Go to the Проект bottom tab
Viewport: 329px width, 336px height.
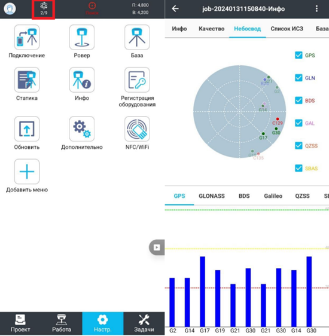(x=20, y=323)
